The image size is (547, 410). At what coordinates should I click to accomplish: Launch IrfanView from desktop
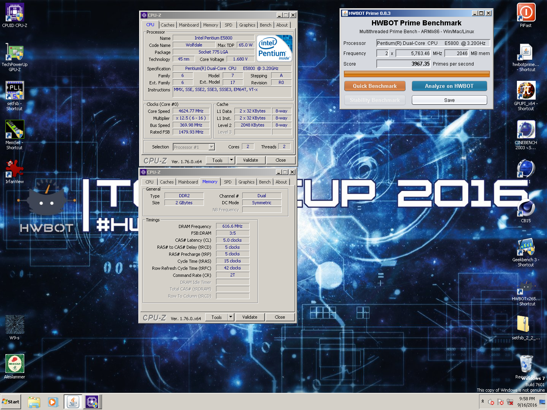14,171
